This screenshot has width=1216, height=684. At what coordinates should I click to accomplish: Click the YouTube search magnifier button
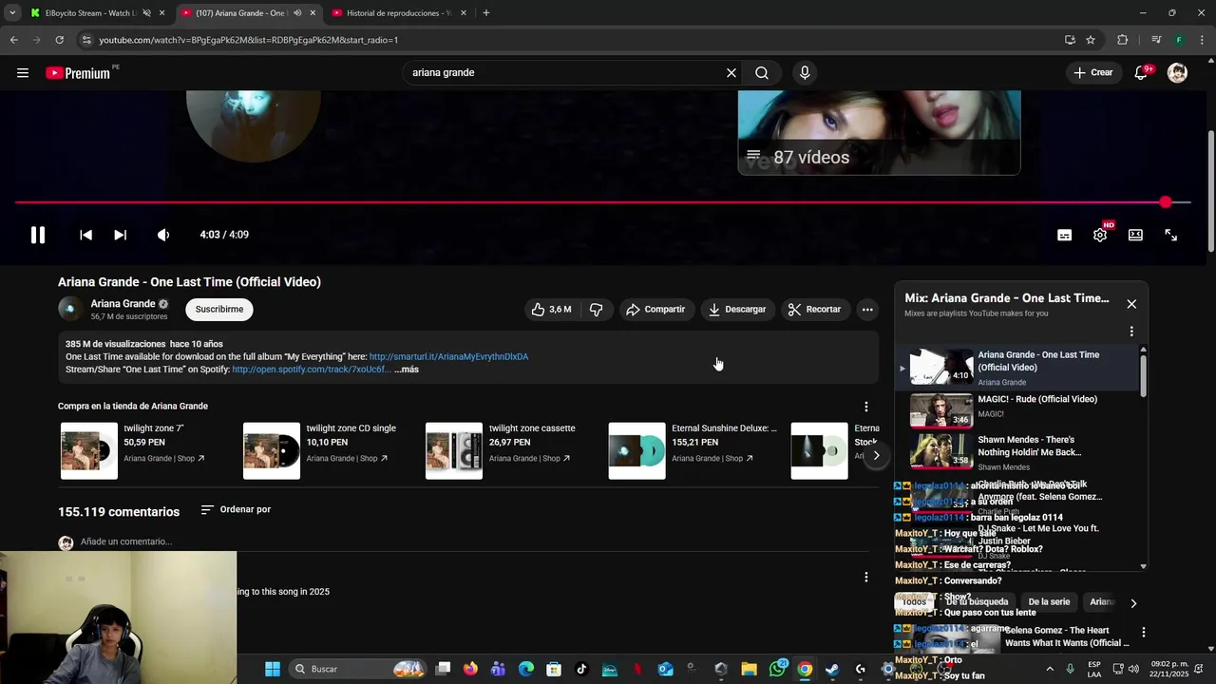pos(762,72)
